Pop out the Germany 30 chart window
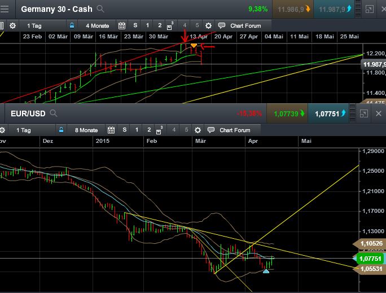This screenshot has height=293, width=386. [369, 10]
